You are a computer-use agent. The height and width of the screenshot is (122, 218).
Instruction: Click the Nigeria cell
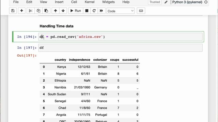[x=61, y=74]
